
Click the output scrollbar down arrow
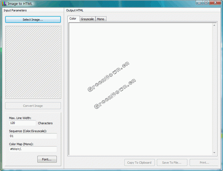click(x=214, y=152)
